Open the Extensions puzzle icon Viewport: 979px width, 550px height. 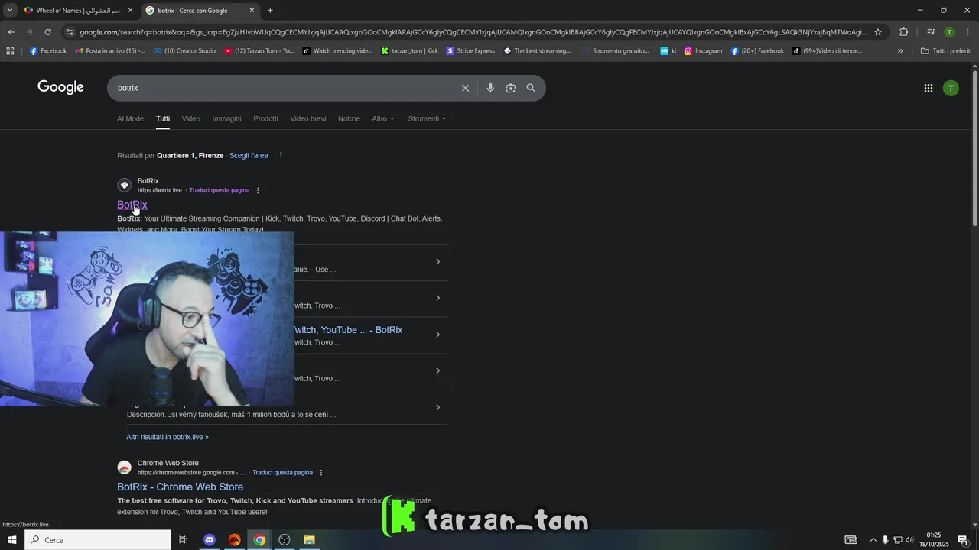(x=903, y=32)
